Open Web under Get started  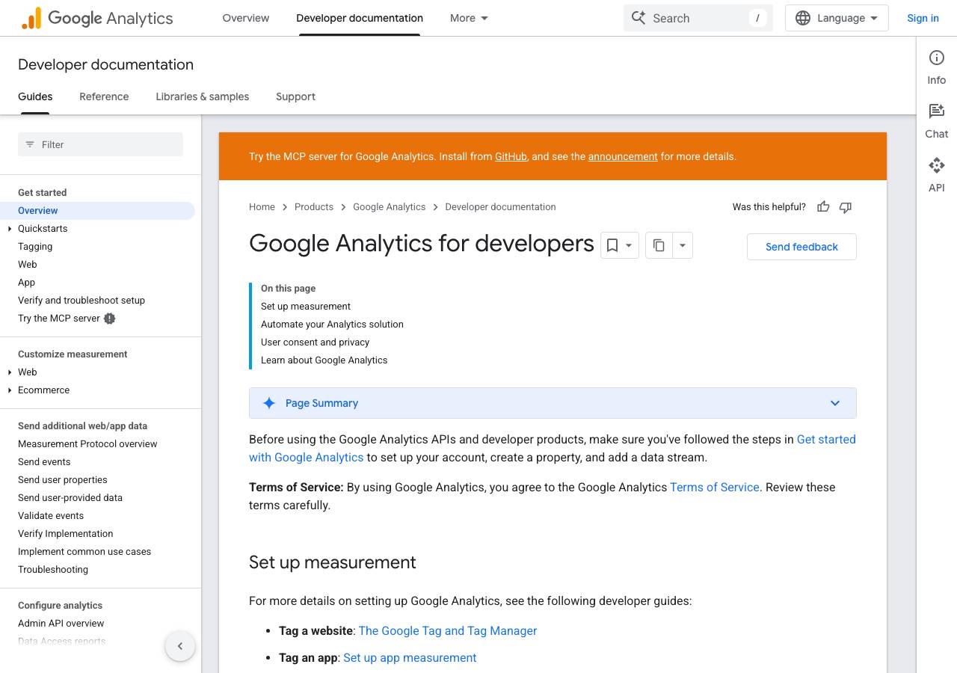pos(27,265)
